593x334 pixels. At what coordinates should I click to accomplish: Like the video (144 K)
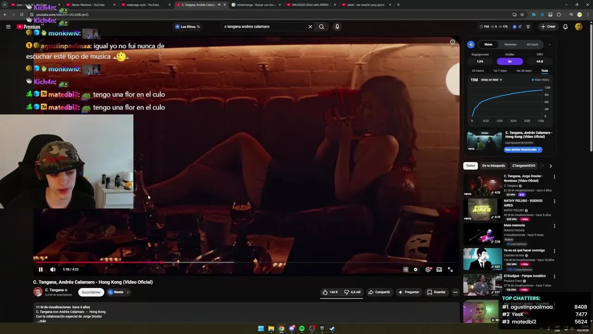[330, 292]
